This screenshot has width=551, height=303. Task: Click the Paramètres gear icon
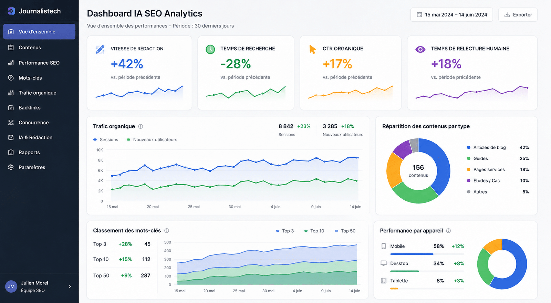click(11, 167)
